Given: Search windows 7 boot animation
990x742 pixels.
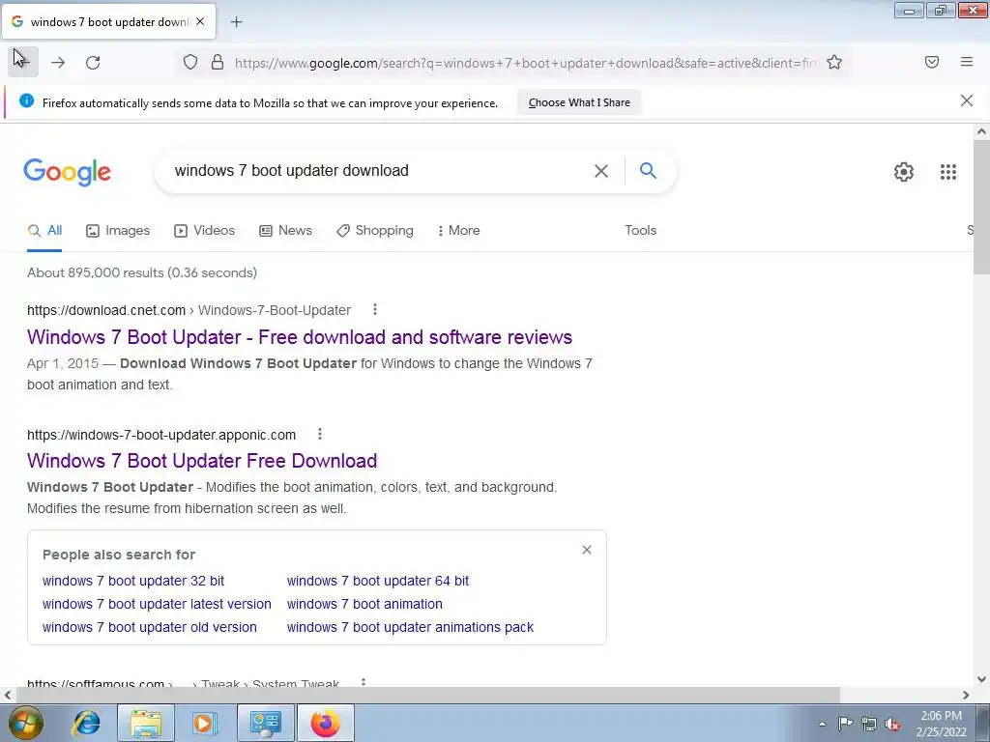Looking at the screenshot, I should click(x=364, y=604).
